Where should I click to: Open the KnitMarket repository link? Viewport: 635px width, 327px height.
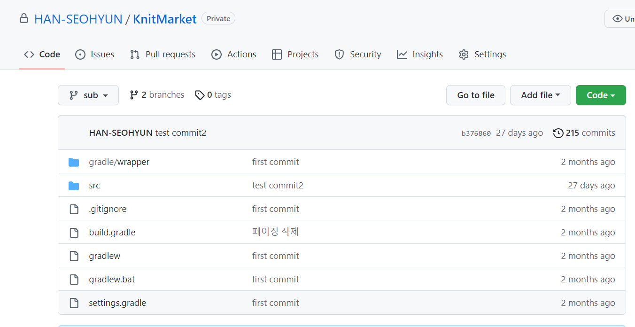click(165, 19)
